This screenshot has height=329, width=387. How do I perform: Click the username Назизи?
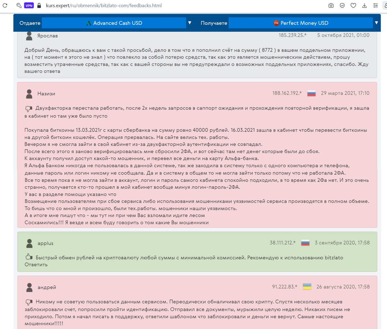[x=46, y=94]
